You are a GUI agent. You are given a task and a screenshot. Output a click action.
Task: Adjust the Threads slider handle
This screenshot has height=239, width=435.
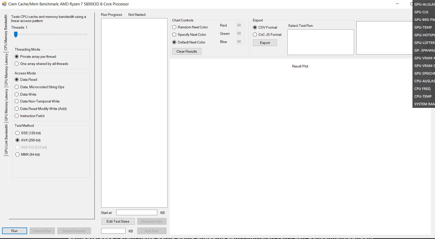click(16, 35)
